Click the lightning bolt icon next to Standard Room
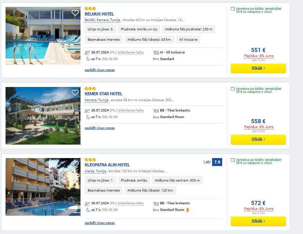Viewport: 303px width, 234px height. (x=188, y=210)
